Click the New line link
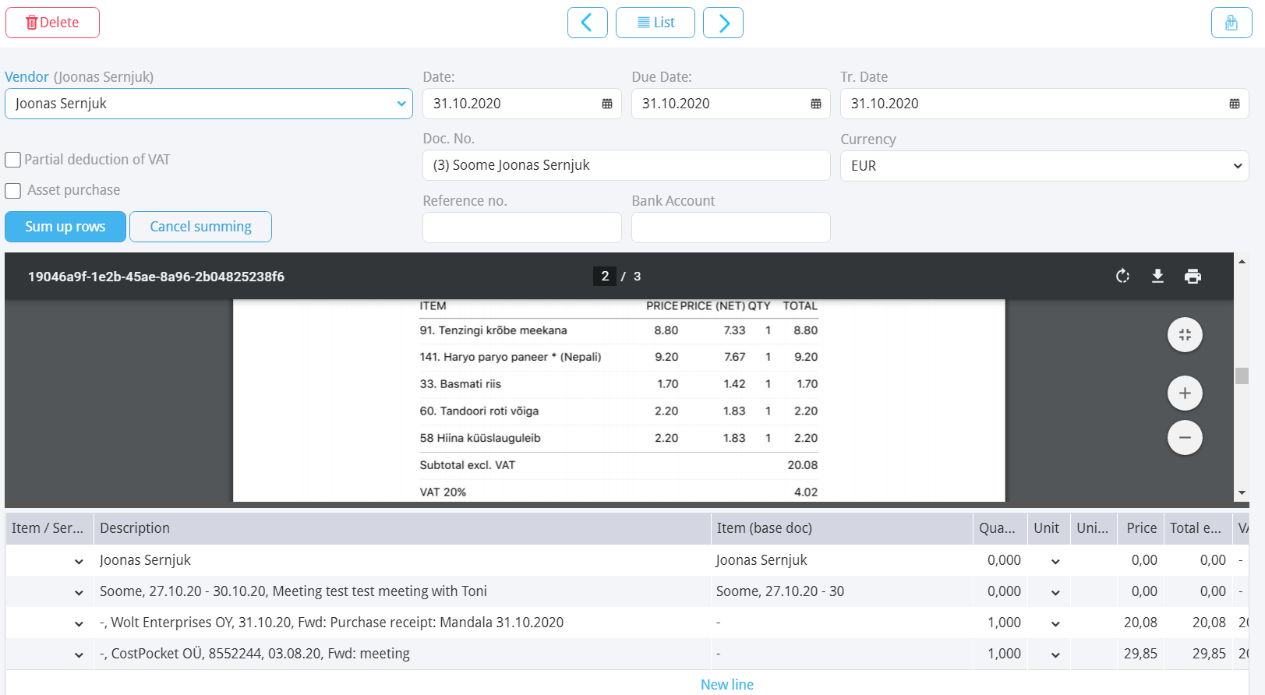The height and width of the screenshot is (695, 1265). click(726, 684)
